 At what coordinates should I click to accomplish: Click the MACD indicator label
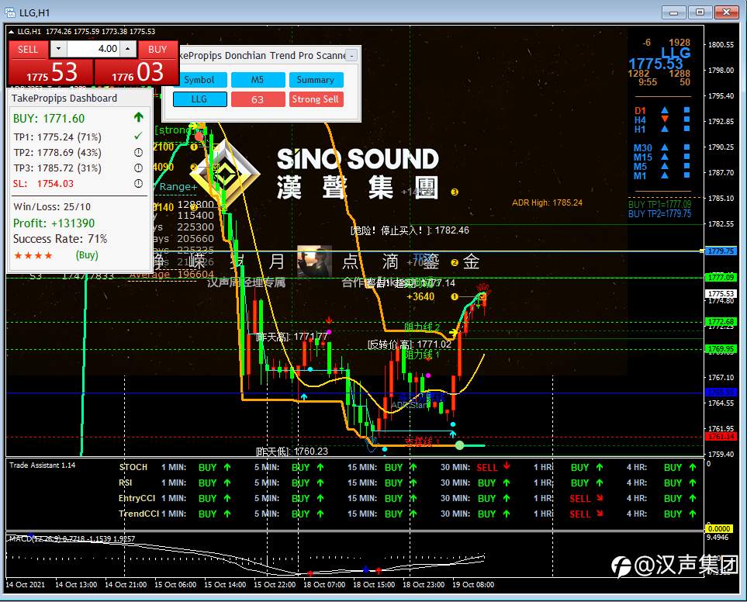pos(72,538)
